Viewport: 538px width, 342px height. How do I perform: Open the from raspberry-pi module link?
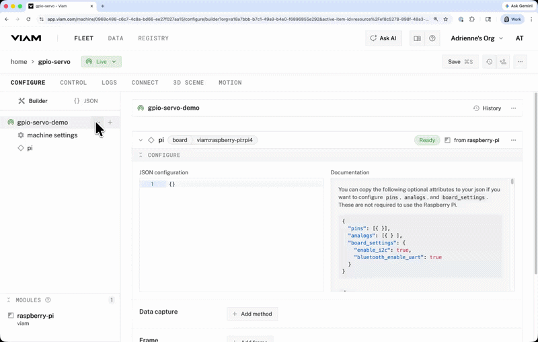(x=472, y=140)
